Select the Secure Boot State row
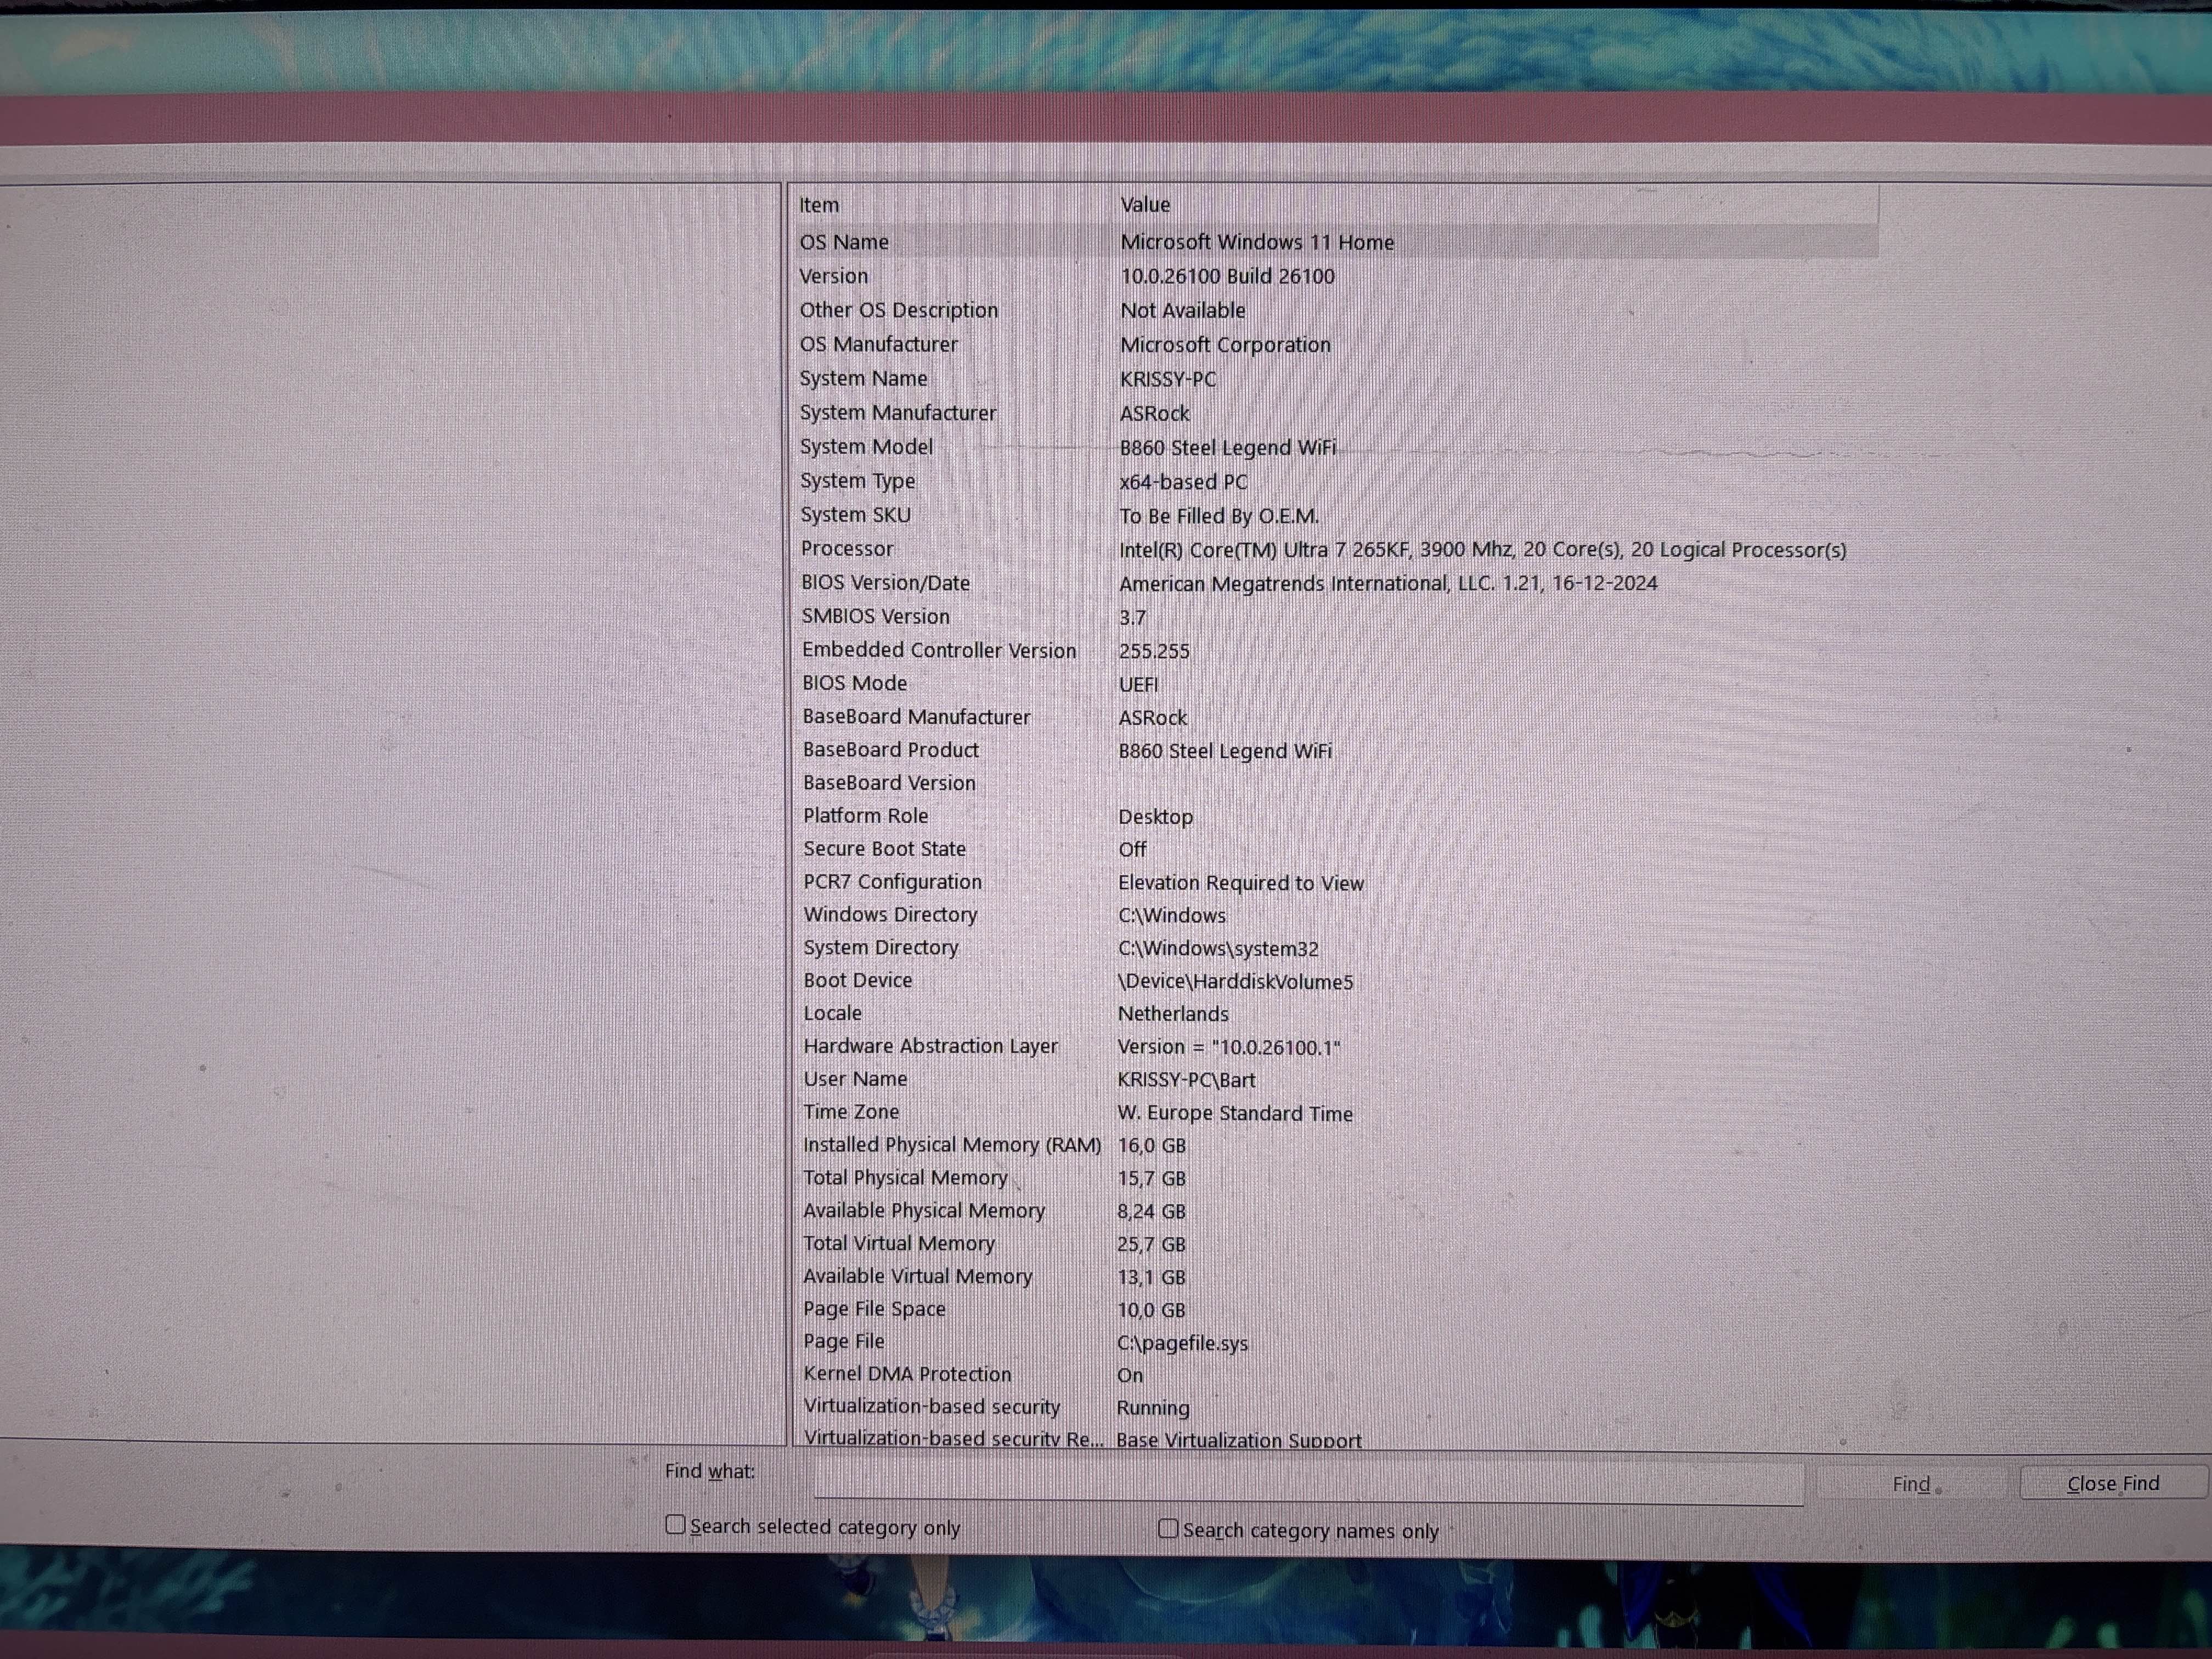This screenshot has width=2212, height=1659. [x=884, y=849]
